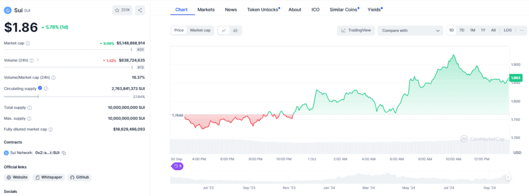Click the $1.86 price heading
Image resolution: width=529 pixels, height=196 pixels.
(x=21, y=27)
